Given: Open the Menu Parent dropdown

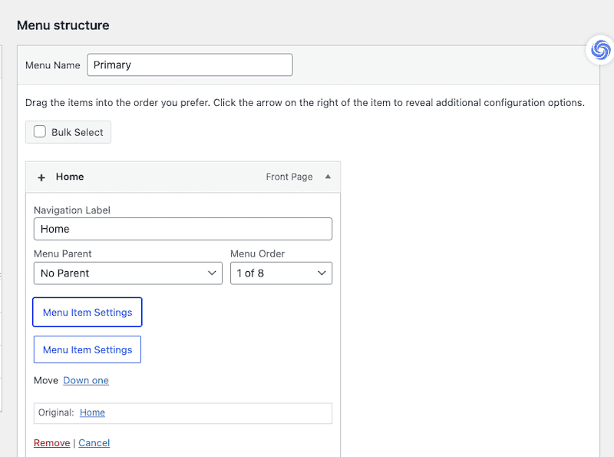Looking at the screenshot, I should [128, 273].
